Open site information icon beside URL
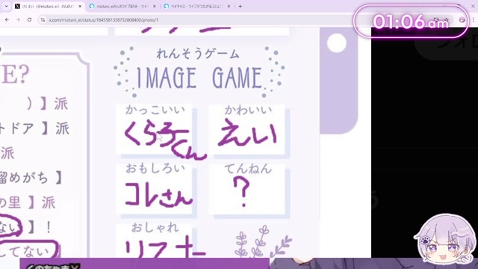This screenshot has height=269, width=478. [x=43, y=20]
